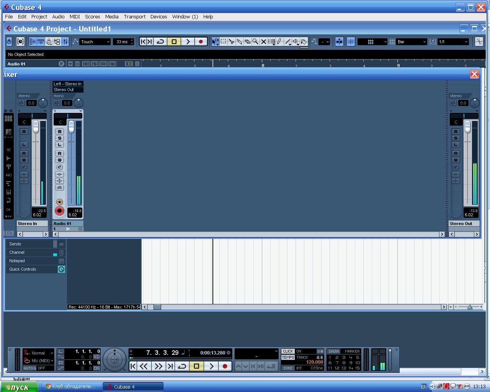Click the Windows start button 'пуск'
The height and width of the screenshot is (392, 490).
click(x=19, y=387)
